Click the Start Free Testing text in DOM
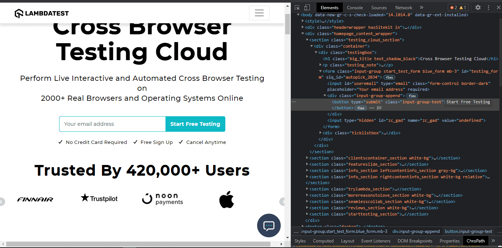502x248 pixels. (x=468, y=102)
